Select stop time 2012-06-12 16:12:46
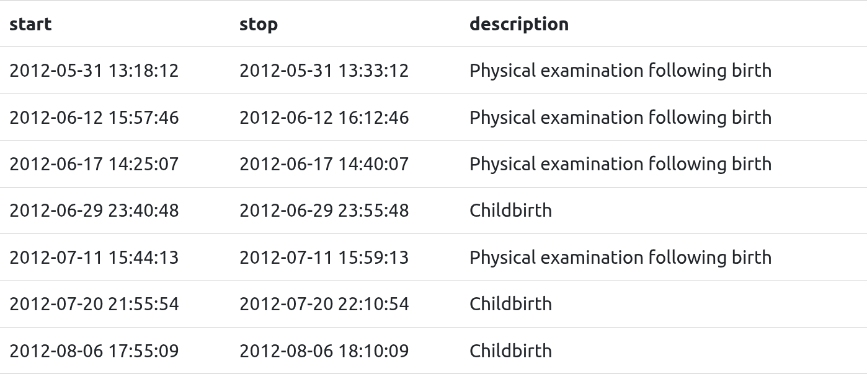The width and height of the screenshot is (867, 374). pyautogui.click(x=324, y=118)
